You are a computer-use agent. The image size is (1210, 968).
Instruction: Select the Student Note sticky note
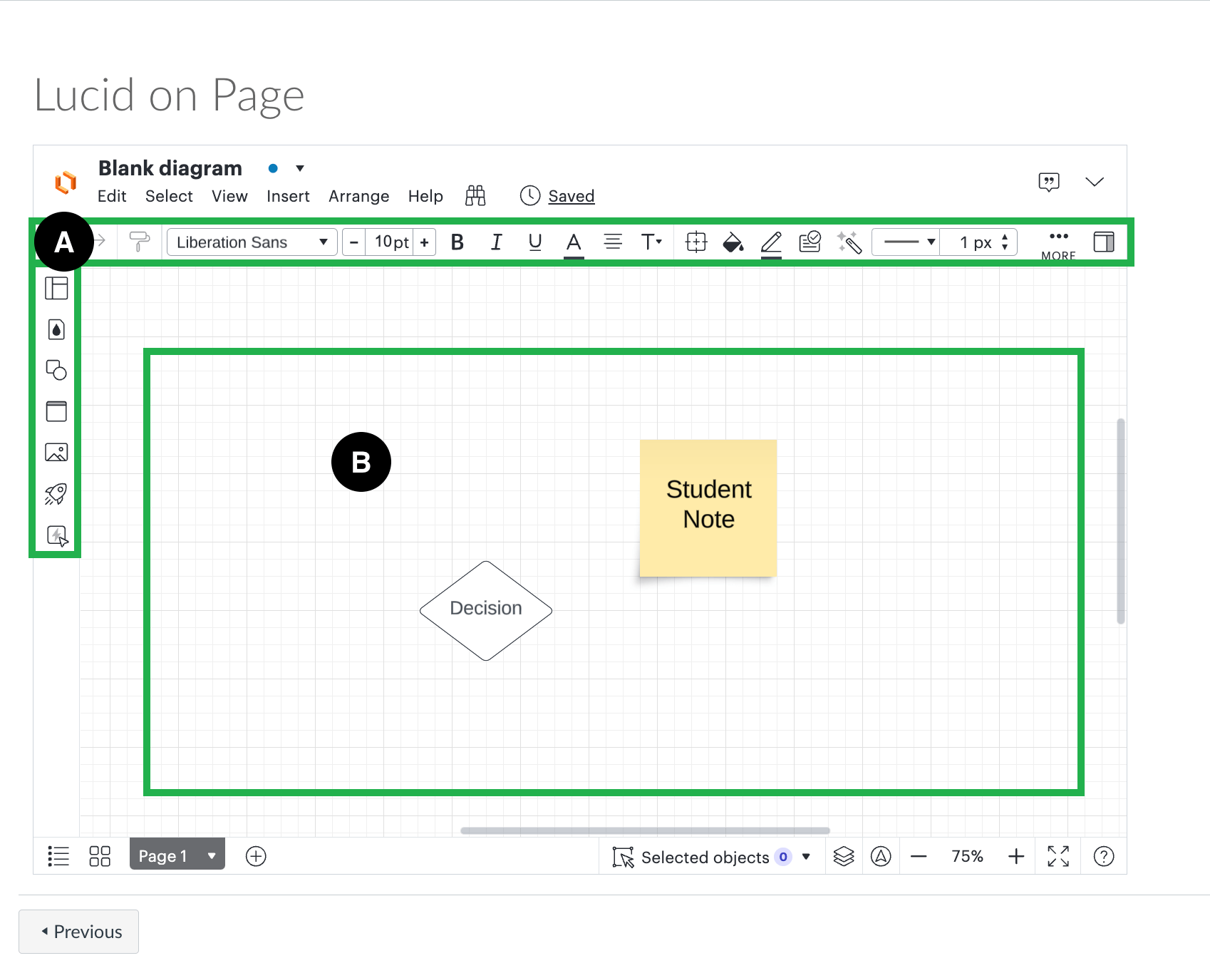[x=708, y=508]
